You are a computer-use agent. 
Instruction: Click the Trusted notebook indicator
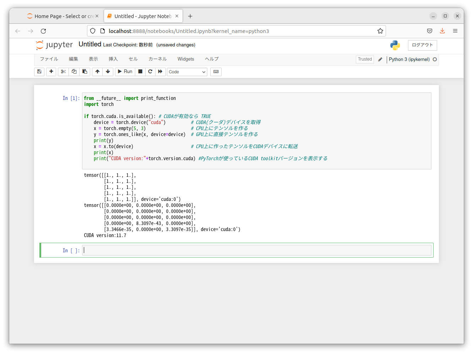pyautogui.click(x=365, y=59)
